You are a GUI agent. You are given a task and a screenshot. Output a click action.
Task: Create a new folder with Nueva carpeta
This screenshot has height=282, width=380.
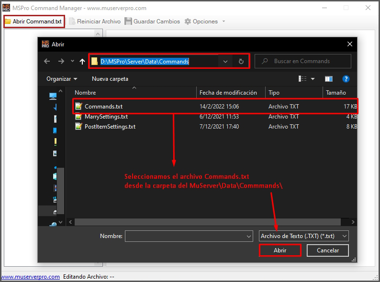(110, 79)
